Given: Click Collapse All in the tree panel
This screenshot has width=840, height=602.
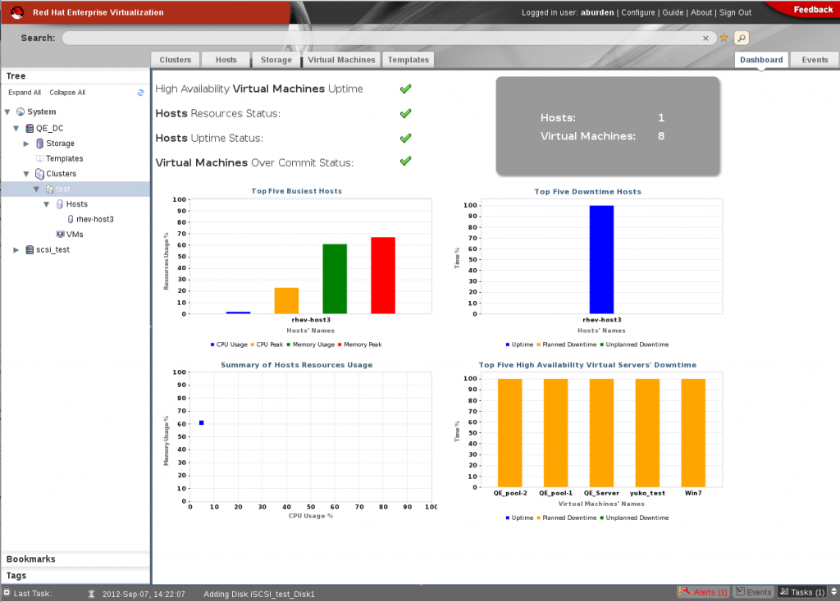Looking at the screenshot, I should tap(67, 93).
